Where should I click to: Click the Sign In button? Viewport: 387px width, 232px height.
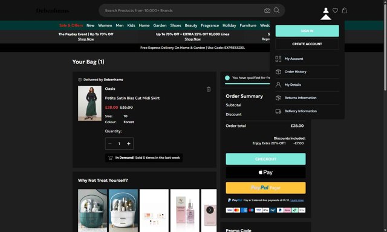tap(307, 31)
